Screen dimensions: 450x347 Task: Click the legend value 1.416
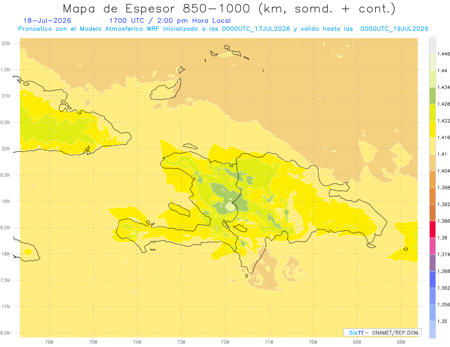443,137
